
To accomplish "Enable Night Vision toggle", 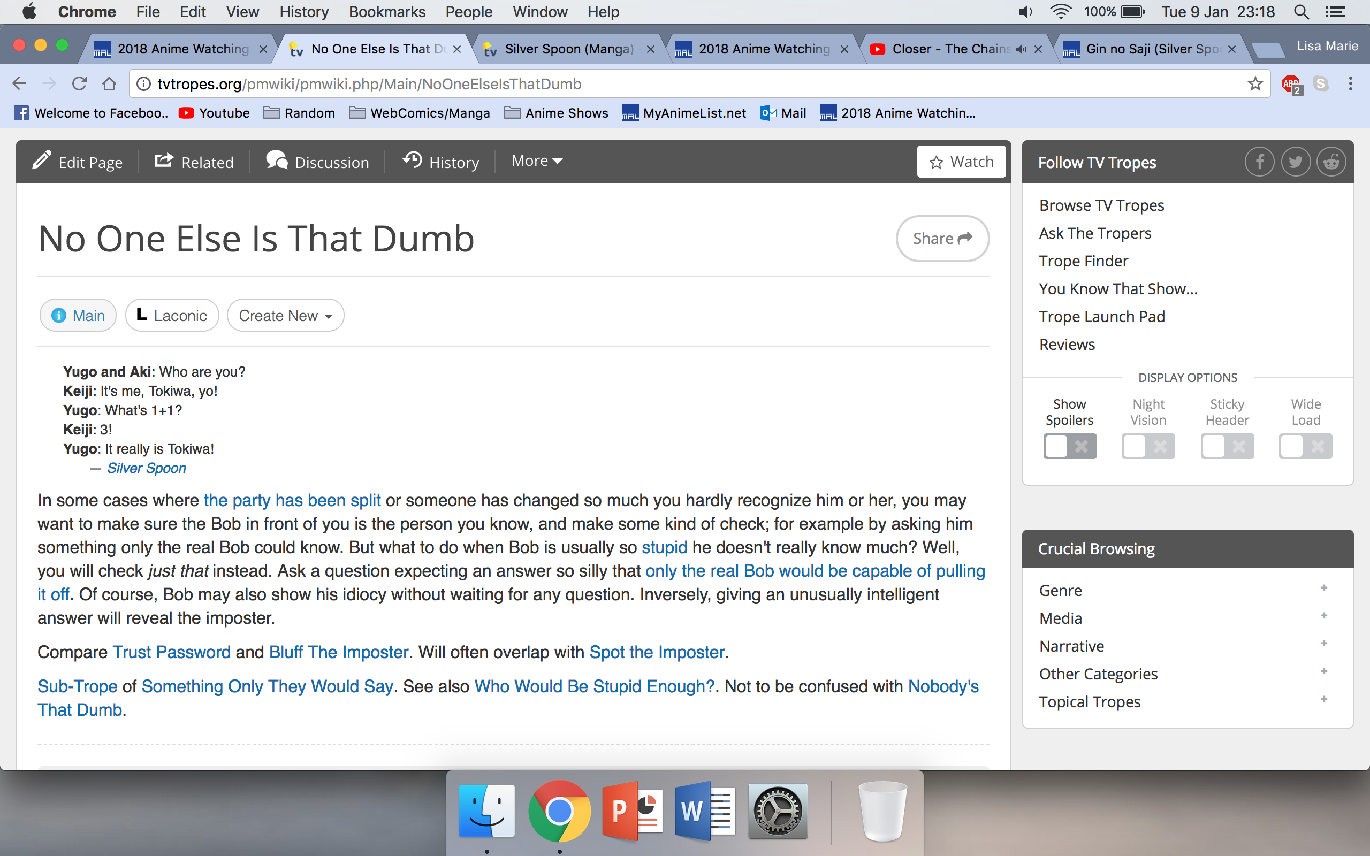I will point(1148,446).
